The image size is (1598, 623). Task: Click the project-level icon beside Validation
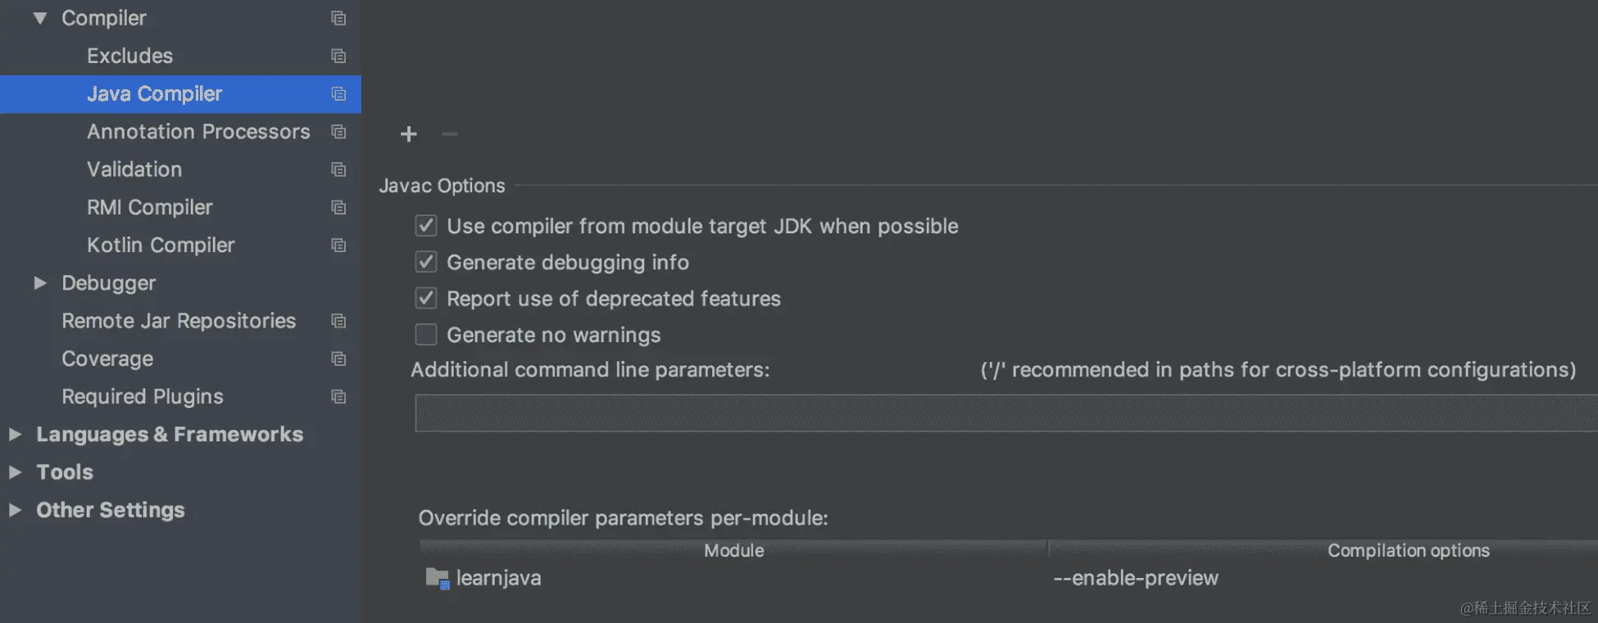click(x=338, y=169)
